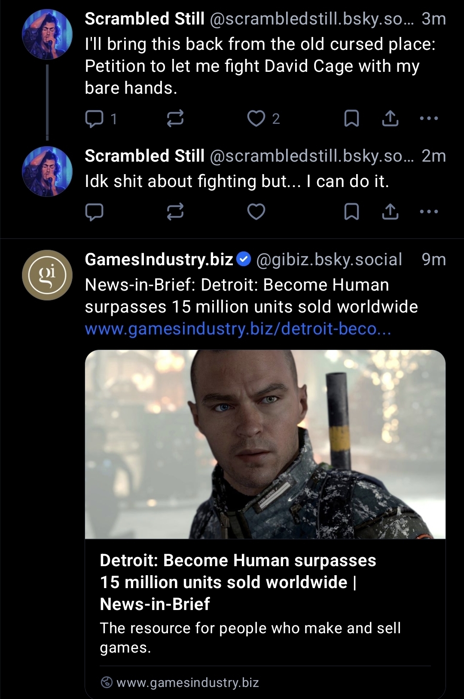Open the Scrambled Still avatar on first post
464x699 pixels.
pos(47,34)
